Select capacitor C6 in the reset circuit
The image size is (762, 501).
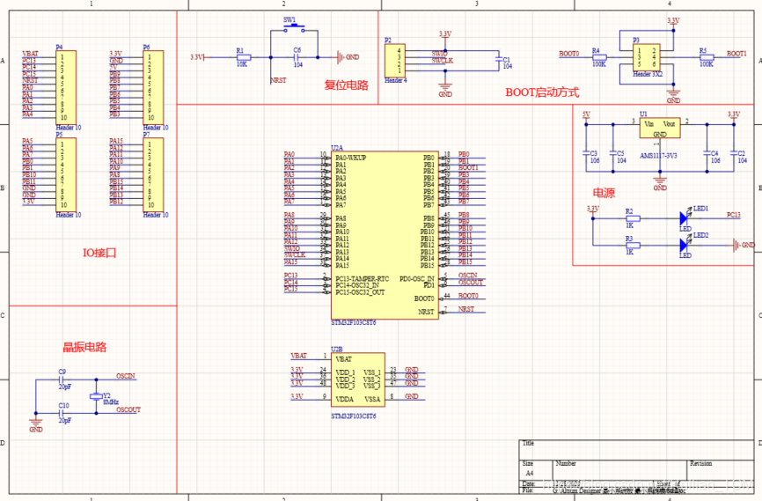[x=297, y=57]
